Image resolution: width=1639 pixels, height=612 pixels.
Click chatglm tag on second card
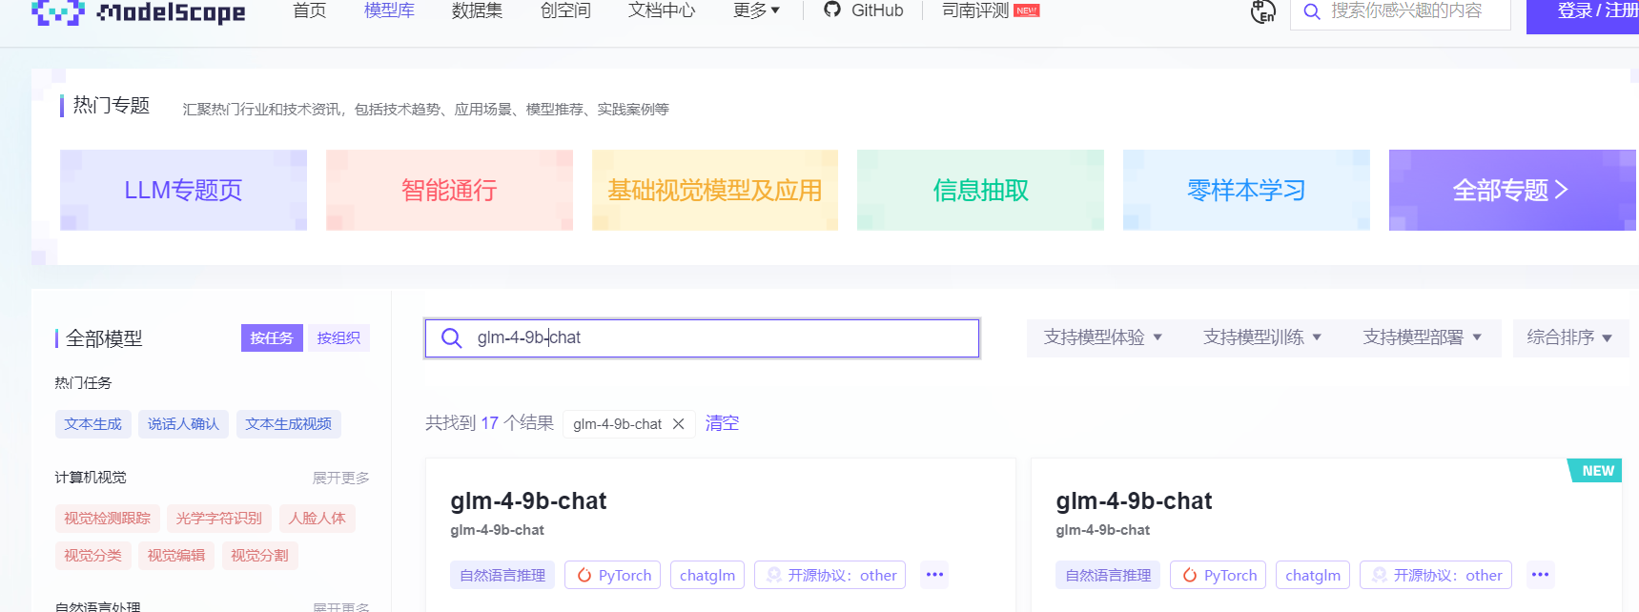tap(1313, 575)
